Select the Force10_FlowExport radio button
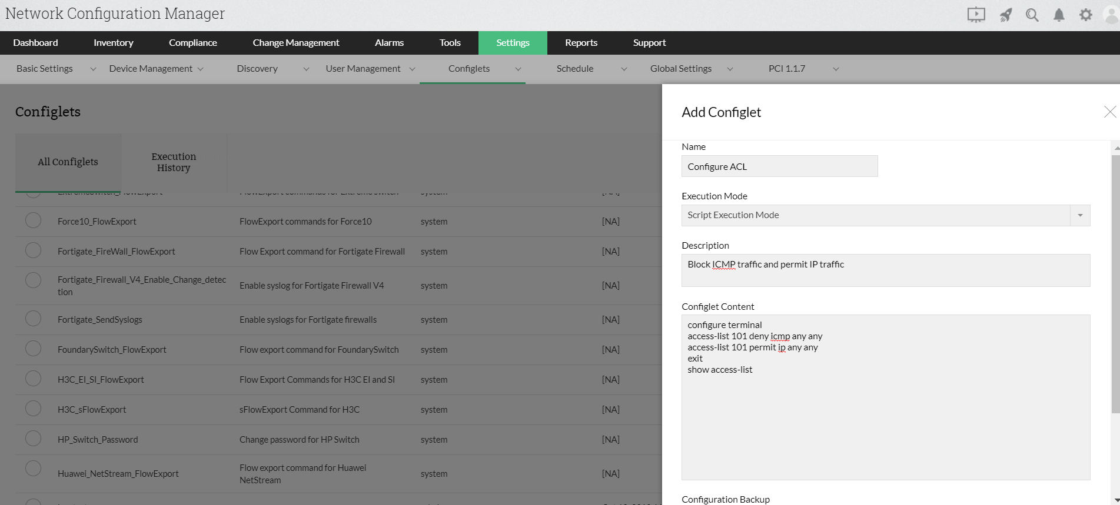1120x505 pixels. 34,220
